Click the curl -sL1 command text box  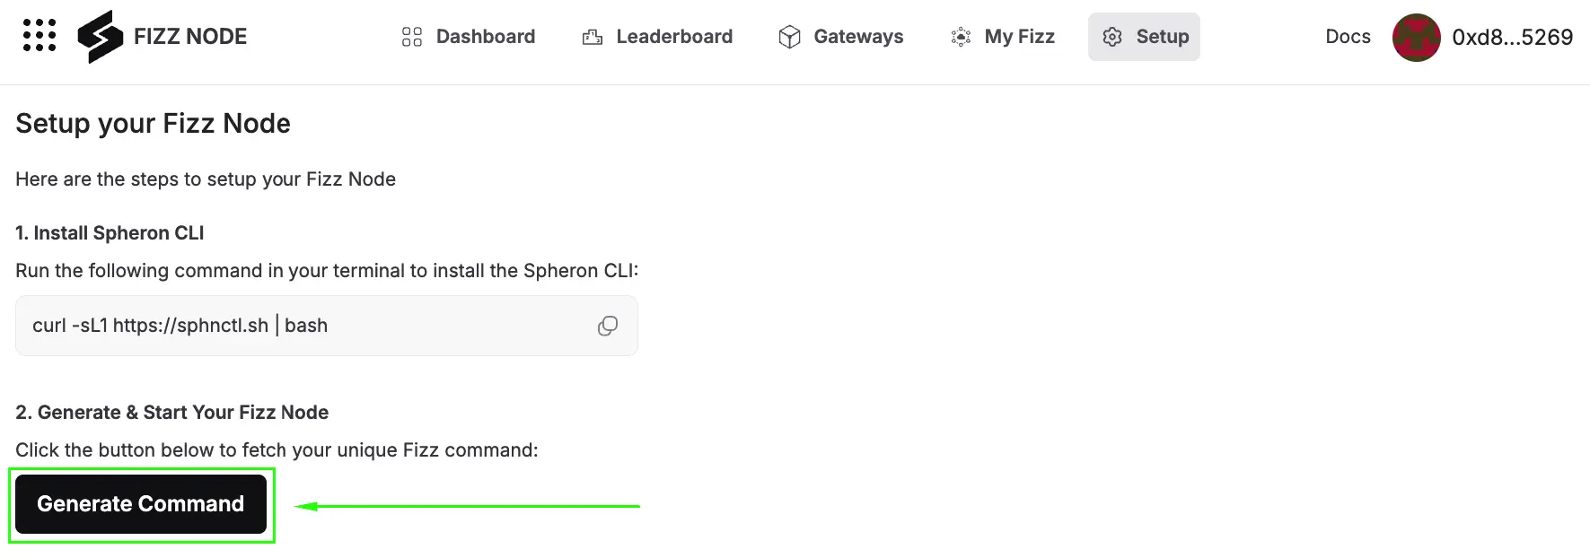pos(305,326)
